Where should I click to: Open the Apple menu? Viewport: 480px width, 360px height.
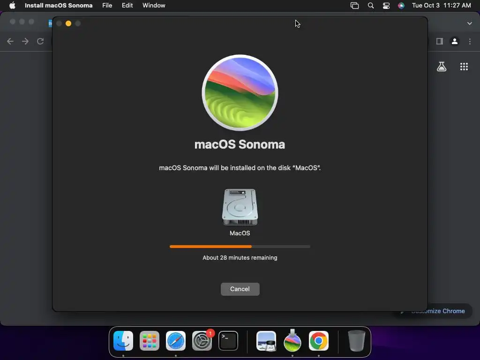[12, 6]
